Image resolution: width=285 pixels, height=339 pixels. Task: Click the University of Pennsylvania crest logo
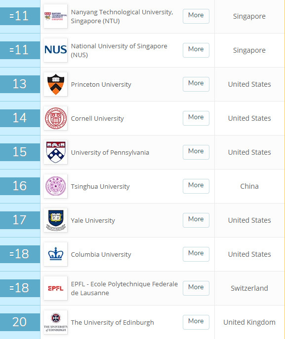(x=55, y=152)
